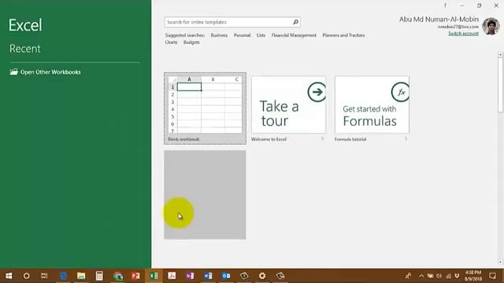
Task: Open Adobe Acrobat PDF icon on taskbar
Action: click(x=172, y=276)
